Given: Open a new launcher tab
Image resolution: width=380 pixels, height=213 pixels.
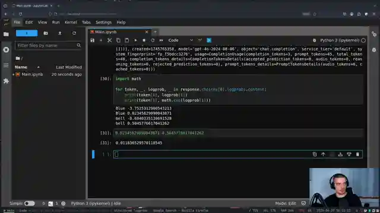Looking at the screenshot, I should [156, 32].
